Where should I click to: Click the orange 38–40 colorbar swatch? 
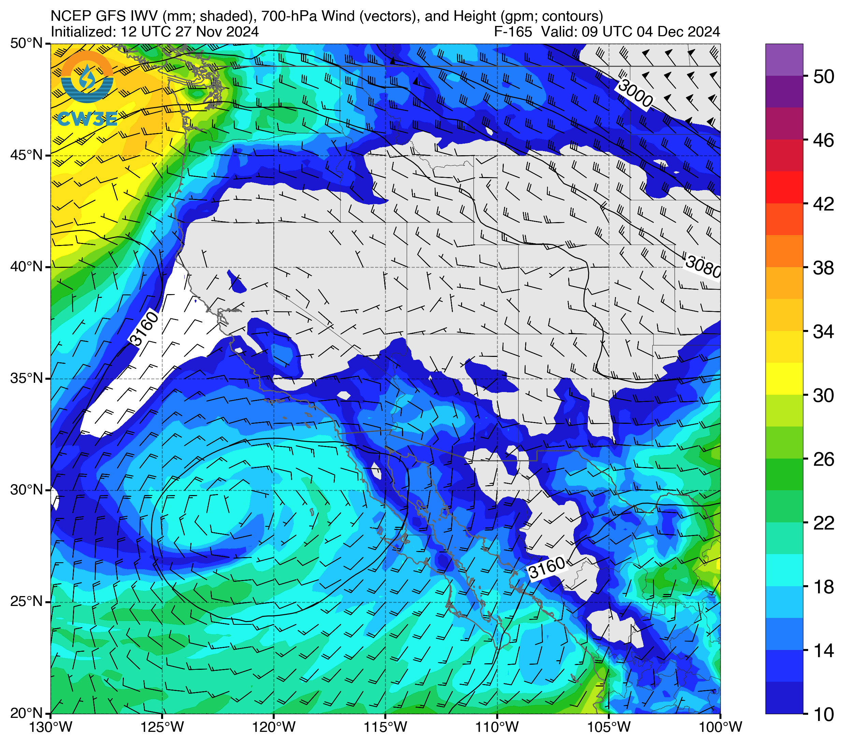pyautogui.click(x=784, y=251)
